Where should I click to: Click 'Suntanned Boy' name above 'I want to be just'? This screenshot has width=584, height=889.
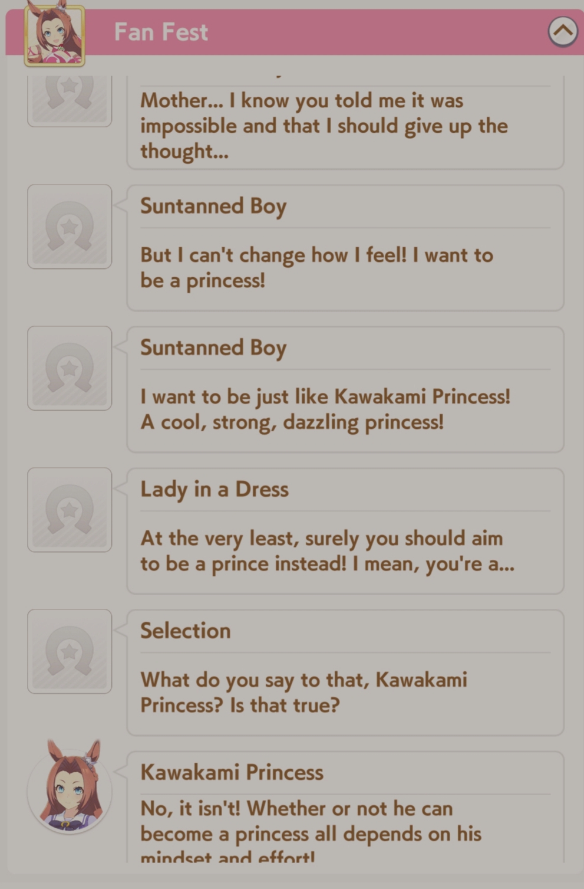[x=213, y=347]
